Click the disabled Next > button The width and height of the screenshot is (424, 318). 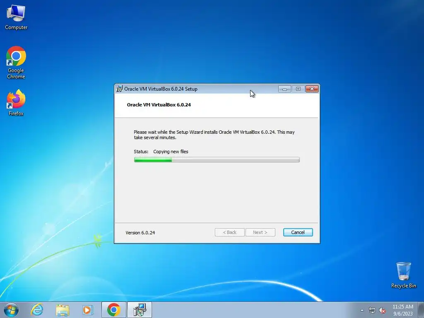(260, 232)
